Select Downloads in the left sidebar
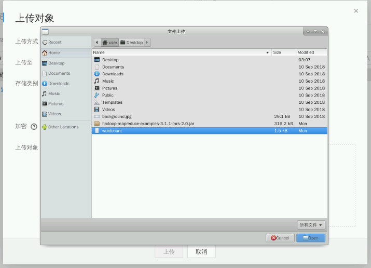The height and width of the screenshot is (268, 371). [58, 83]
